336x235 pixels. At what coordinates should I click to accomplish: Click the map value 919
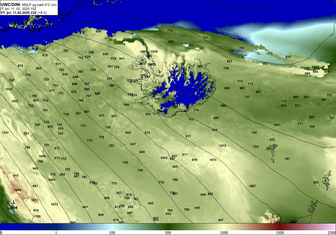tap(20, 66)
